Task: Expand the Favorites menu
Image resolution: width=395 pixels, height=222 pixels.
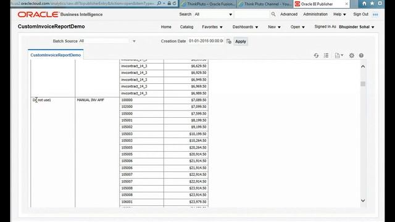Action: pyautogui.click(x=212, y=27)
